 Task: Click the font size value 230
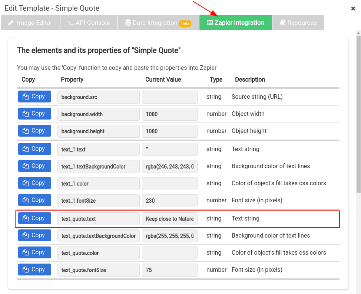(x=170, y=200)
